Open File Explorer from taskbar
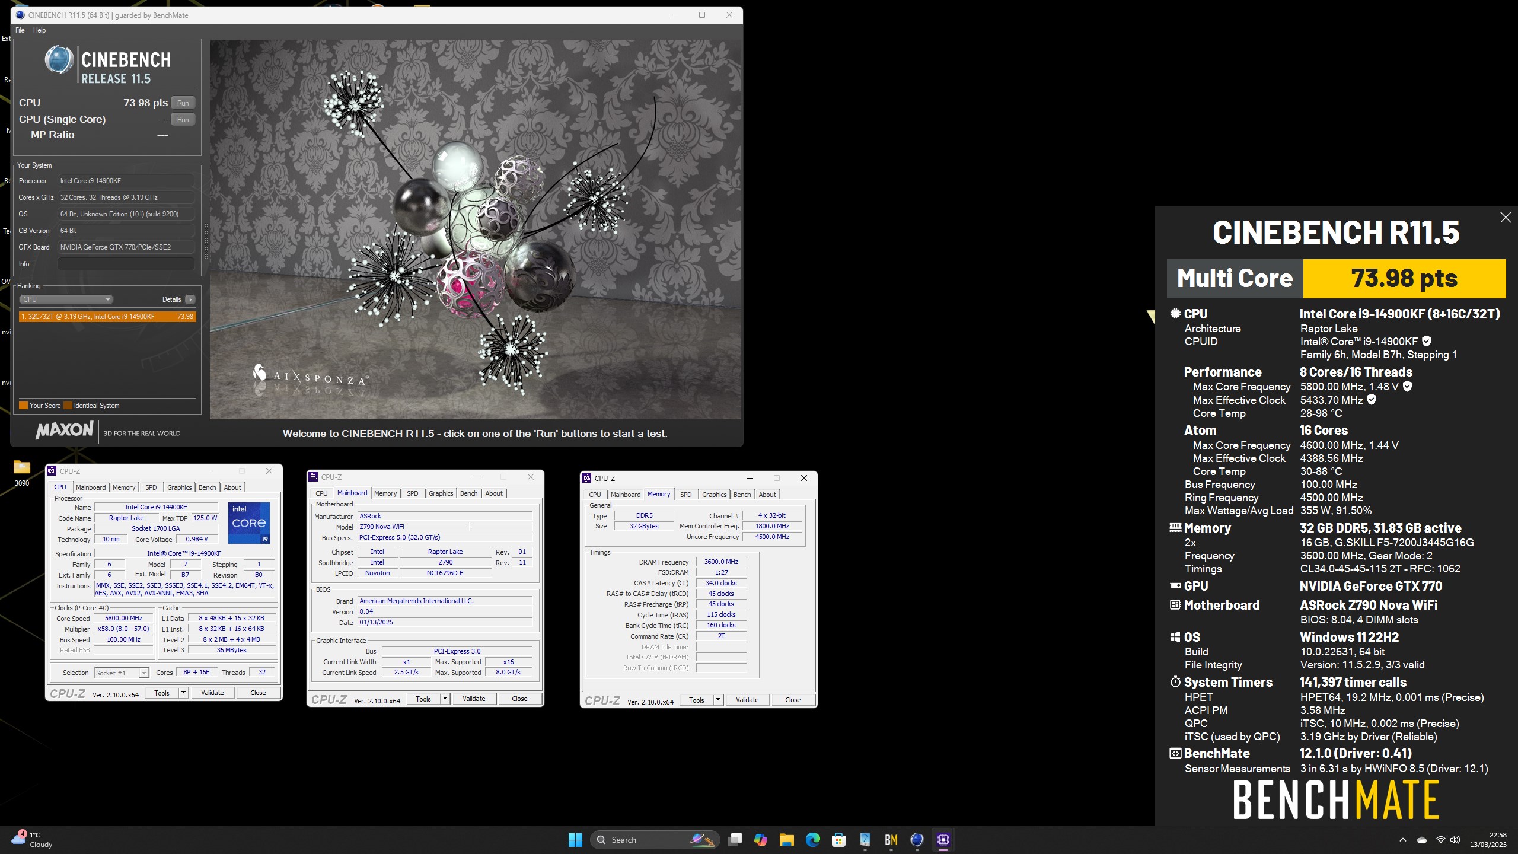This screenshot has height=854, width=1518. pyautogui.click(x=787, y=840)
